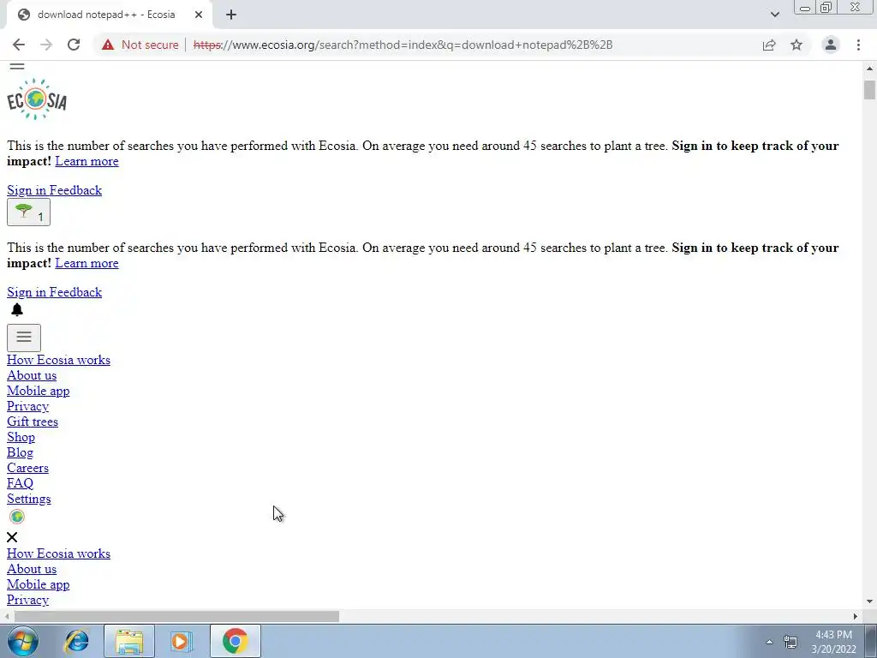Viewport: 877px width, 658px height.
Task: Bookmark this page with star icon
Action: pyautogui.click(x=796, y=45)
